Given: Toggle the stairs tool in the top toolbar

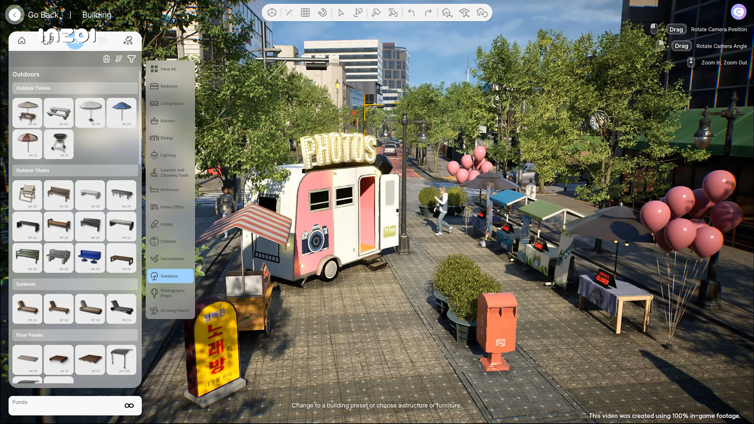Looking at the screenshot, I should (289, 13).
